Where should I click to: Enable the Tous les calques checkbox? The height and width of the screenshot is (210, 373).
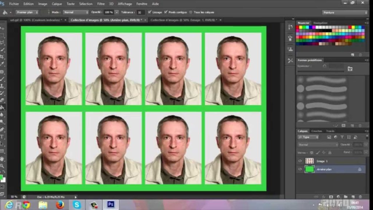click(191, 12)
